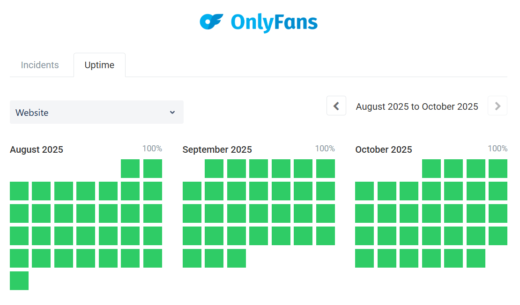Click the dropdown chevron on the Website selector
The image size is (520, 305).
[173, 112]
